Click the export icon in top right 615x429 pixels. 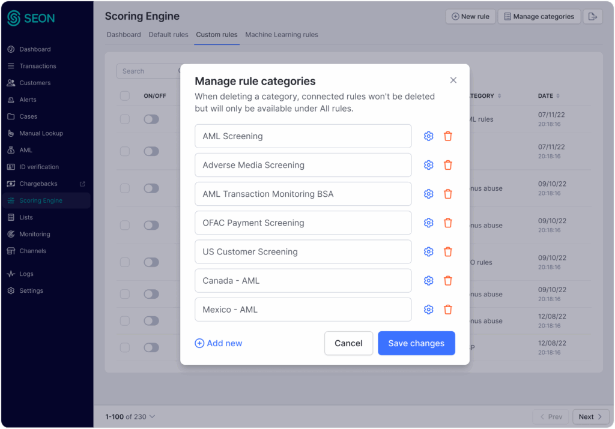pos(593,17)
